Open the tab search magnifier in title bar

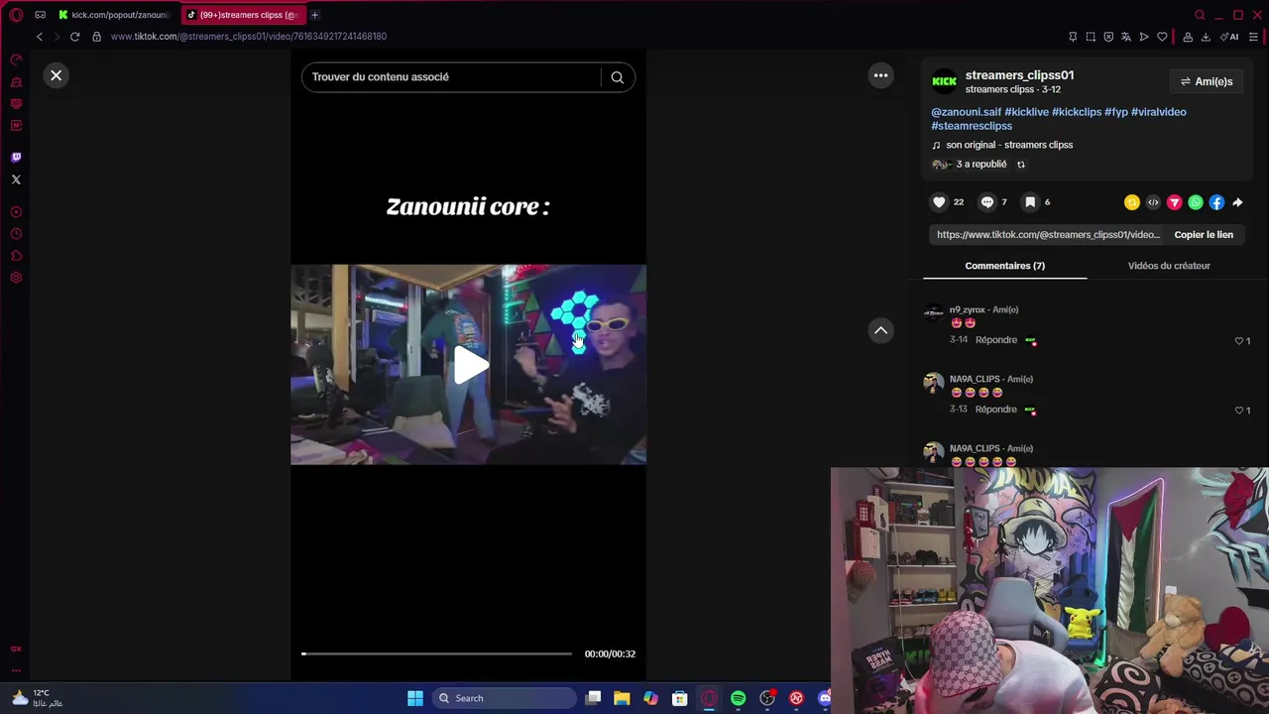coord(1200,15)
